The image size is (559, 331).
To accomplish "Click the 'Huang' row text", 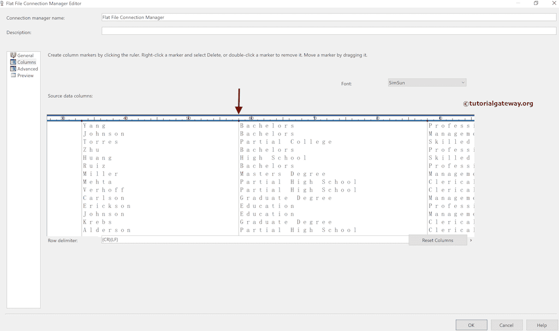I will [97, 157].
